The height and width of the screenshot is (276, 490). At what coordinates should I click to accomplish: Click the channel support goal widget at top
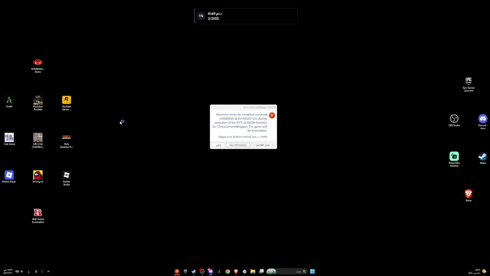246,16
